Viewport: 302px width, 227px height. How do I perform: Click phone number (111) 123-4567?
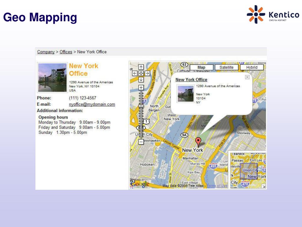[83, 98]
